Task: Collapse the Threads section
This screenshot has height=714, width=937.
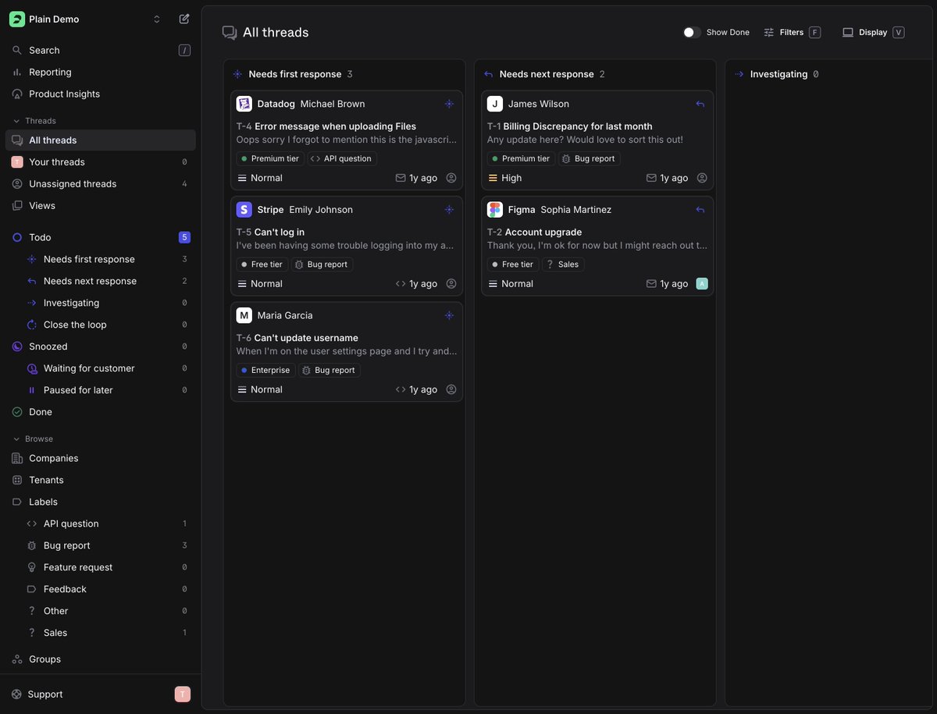Action: coord(34,121)
